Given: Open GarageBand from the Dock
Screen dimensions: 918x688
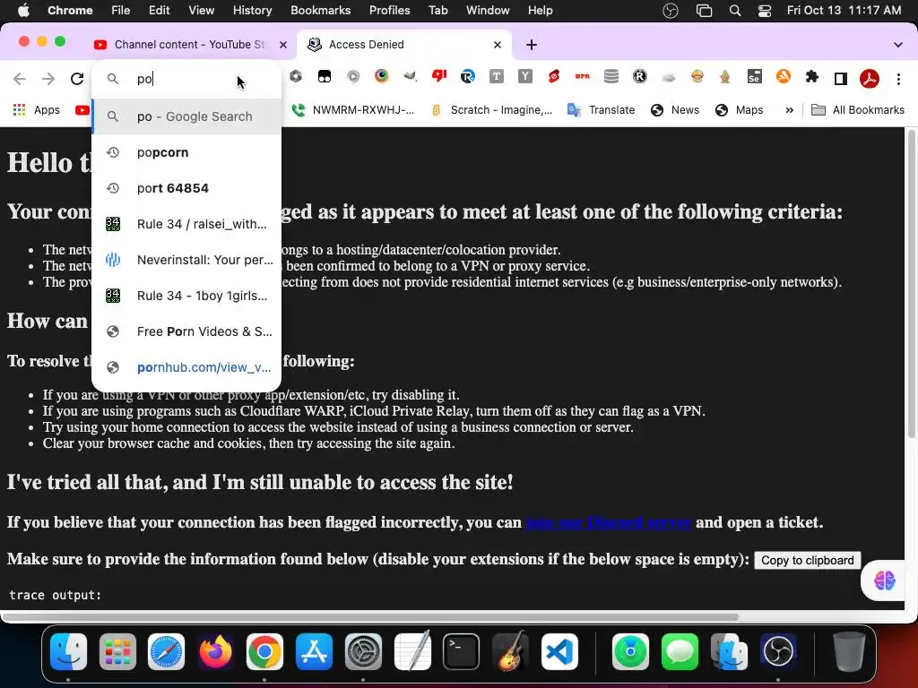Looking at the screenshot, I should (510, 651).
